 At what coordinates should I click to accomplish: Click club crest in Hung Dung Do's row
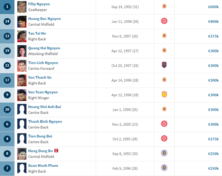164,153
